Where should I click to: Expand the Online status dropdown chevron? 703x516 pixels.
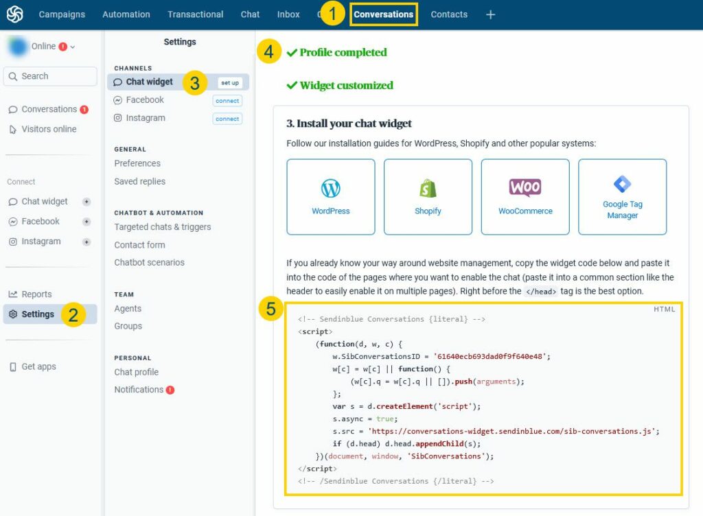[x=73, y=47]
